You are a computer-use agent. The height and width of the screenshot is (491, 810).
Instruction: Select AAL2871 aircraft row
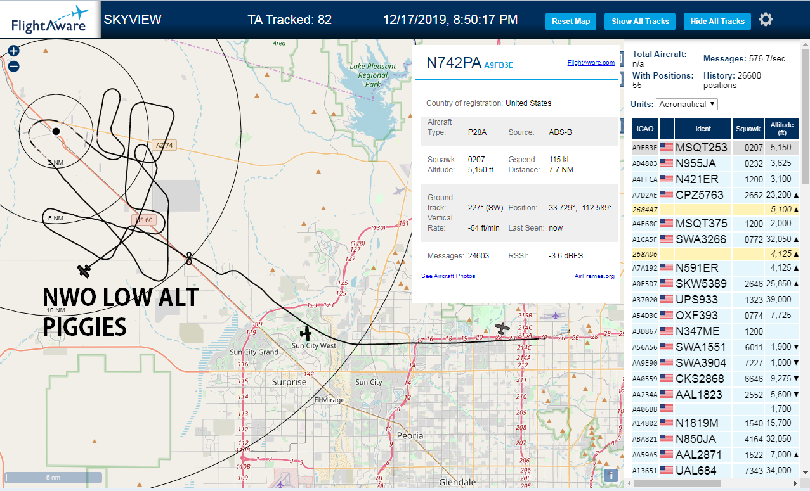[x=715, y=455]
